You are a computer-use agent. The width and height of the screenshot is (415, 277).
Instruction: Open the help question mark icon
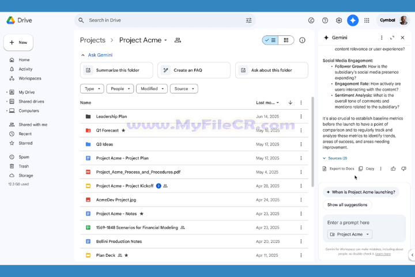coord(325,20)
